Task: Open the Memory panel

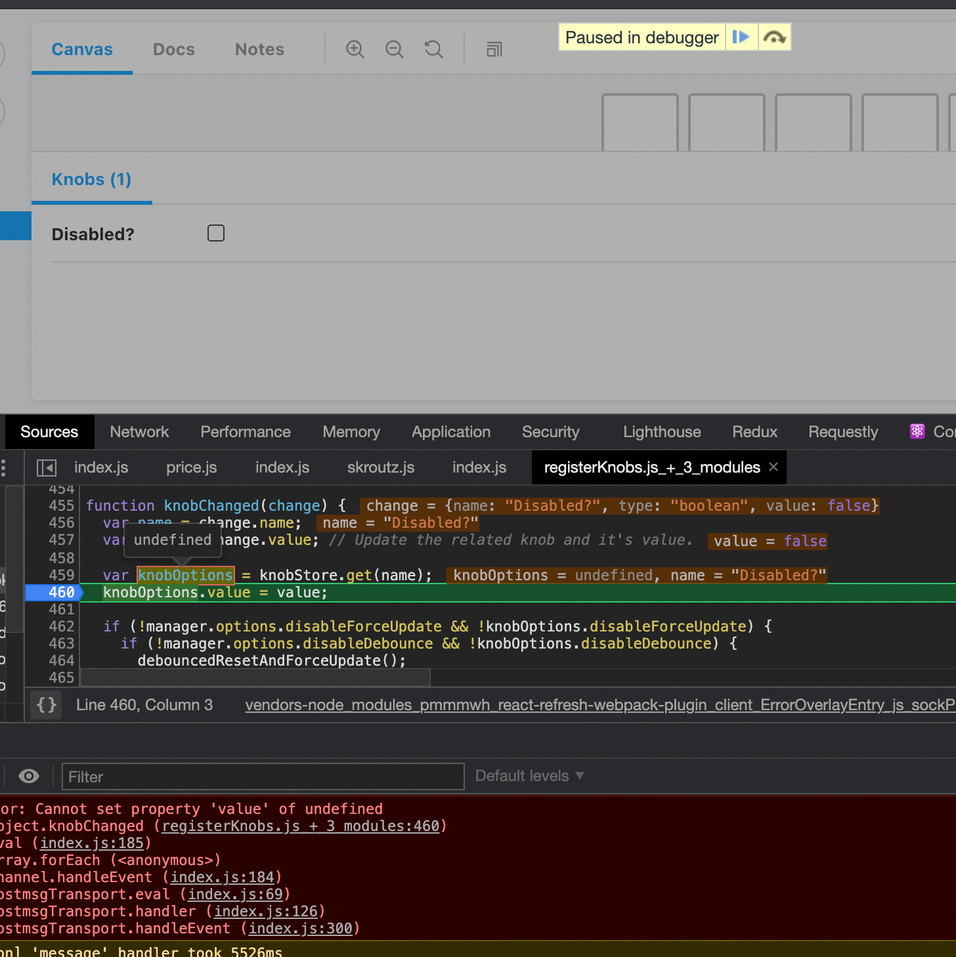Action: click(x=351, y=432)
